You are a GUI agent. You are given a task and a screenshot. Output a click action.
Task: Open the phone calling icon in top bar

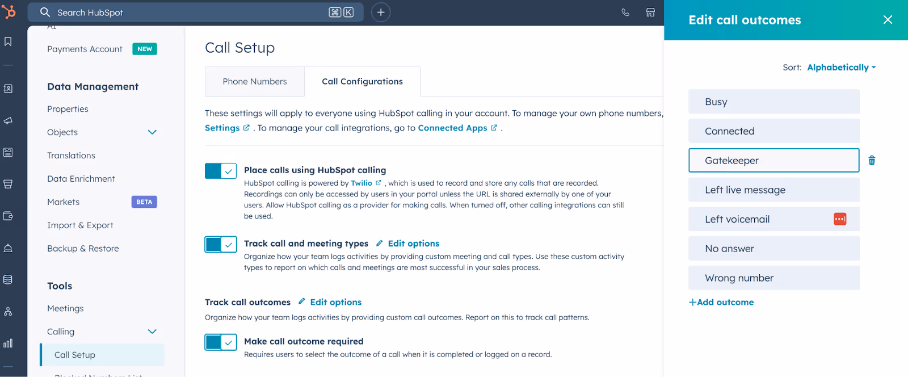click(625, 12)
